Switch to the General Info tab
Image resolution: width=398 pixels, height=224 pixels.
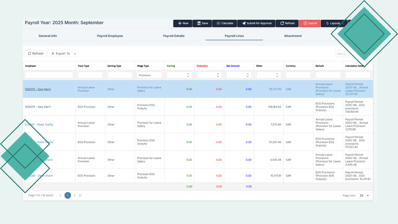pos(48,36)
